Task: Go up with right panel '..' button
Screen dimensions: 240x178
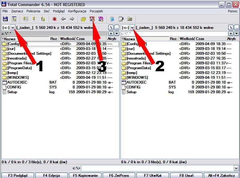Action: 237,28
